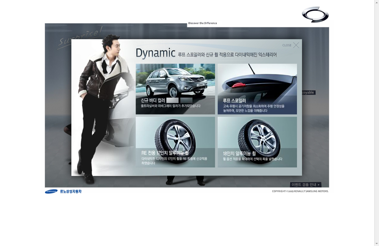
Task: Select the dark gray body color swatch
Action: [186, 101]
